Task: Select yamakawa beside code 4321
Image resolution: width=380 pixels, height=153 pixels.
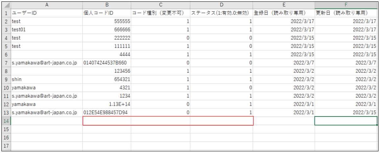Action: 47,88
